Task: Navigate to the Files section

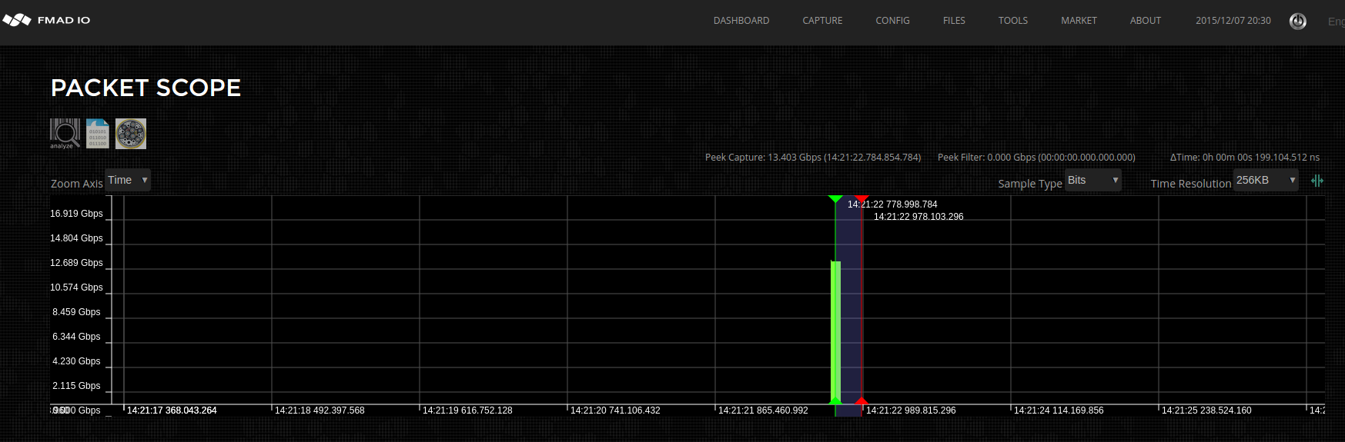Action: coord(954,21)
